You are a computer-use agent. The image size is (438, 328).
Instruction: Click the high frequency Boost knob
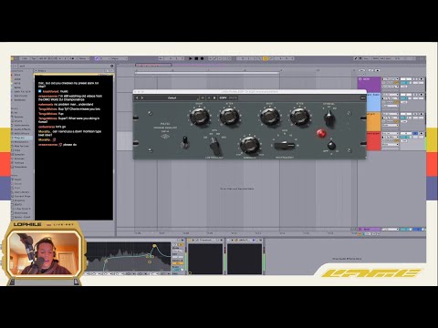point(269,117)
